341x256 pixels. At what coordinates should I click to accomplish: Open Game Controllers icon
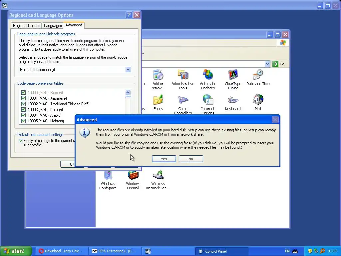[x=183, y=104]
